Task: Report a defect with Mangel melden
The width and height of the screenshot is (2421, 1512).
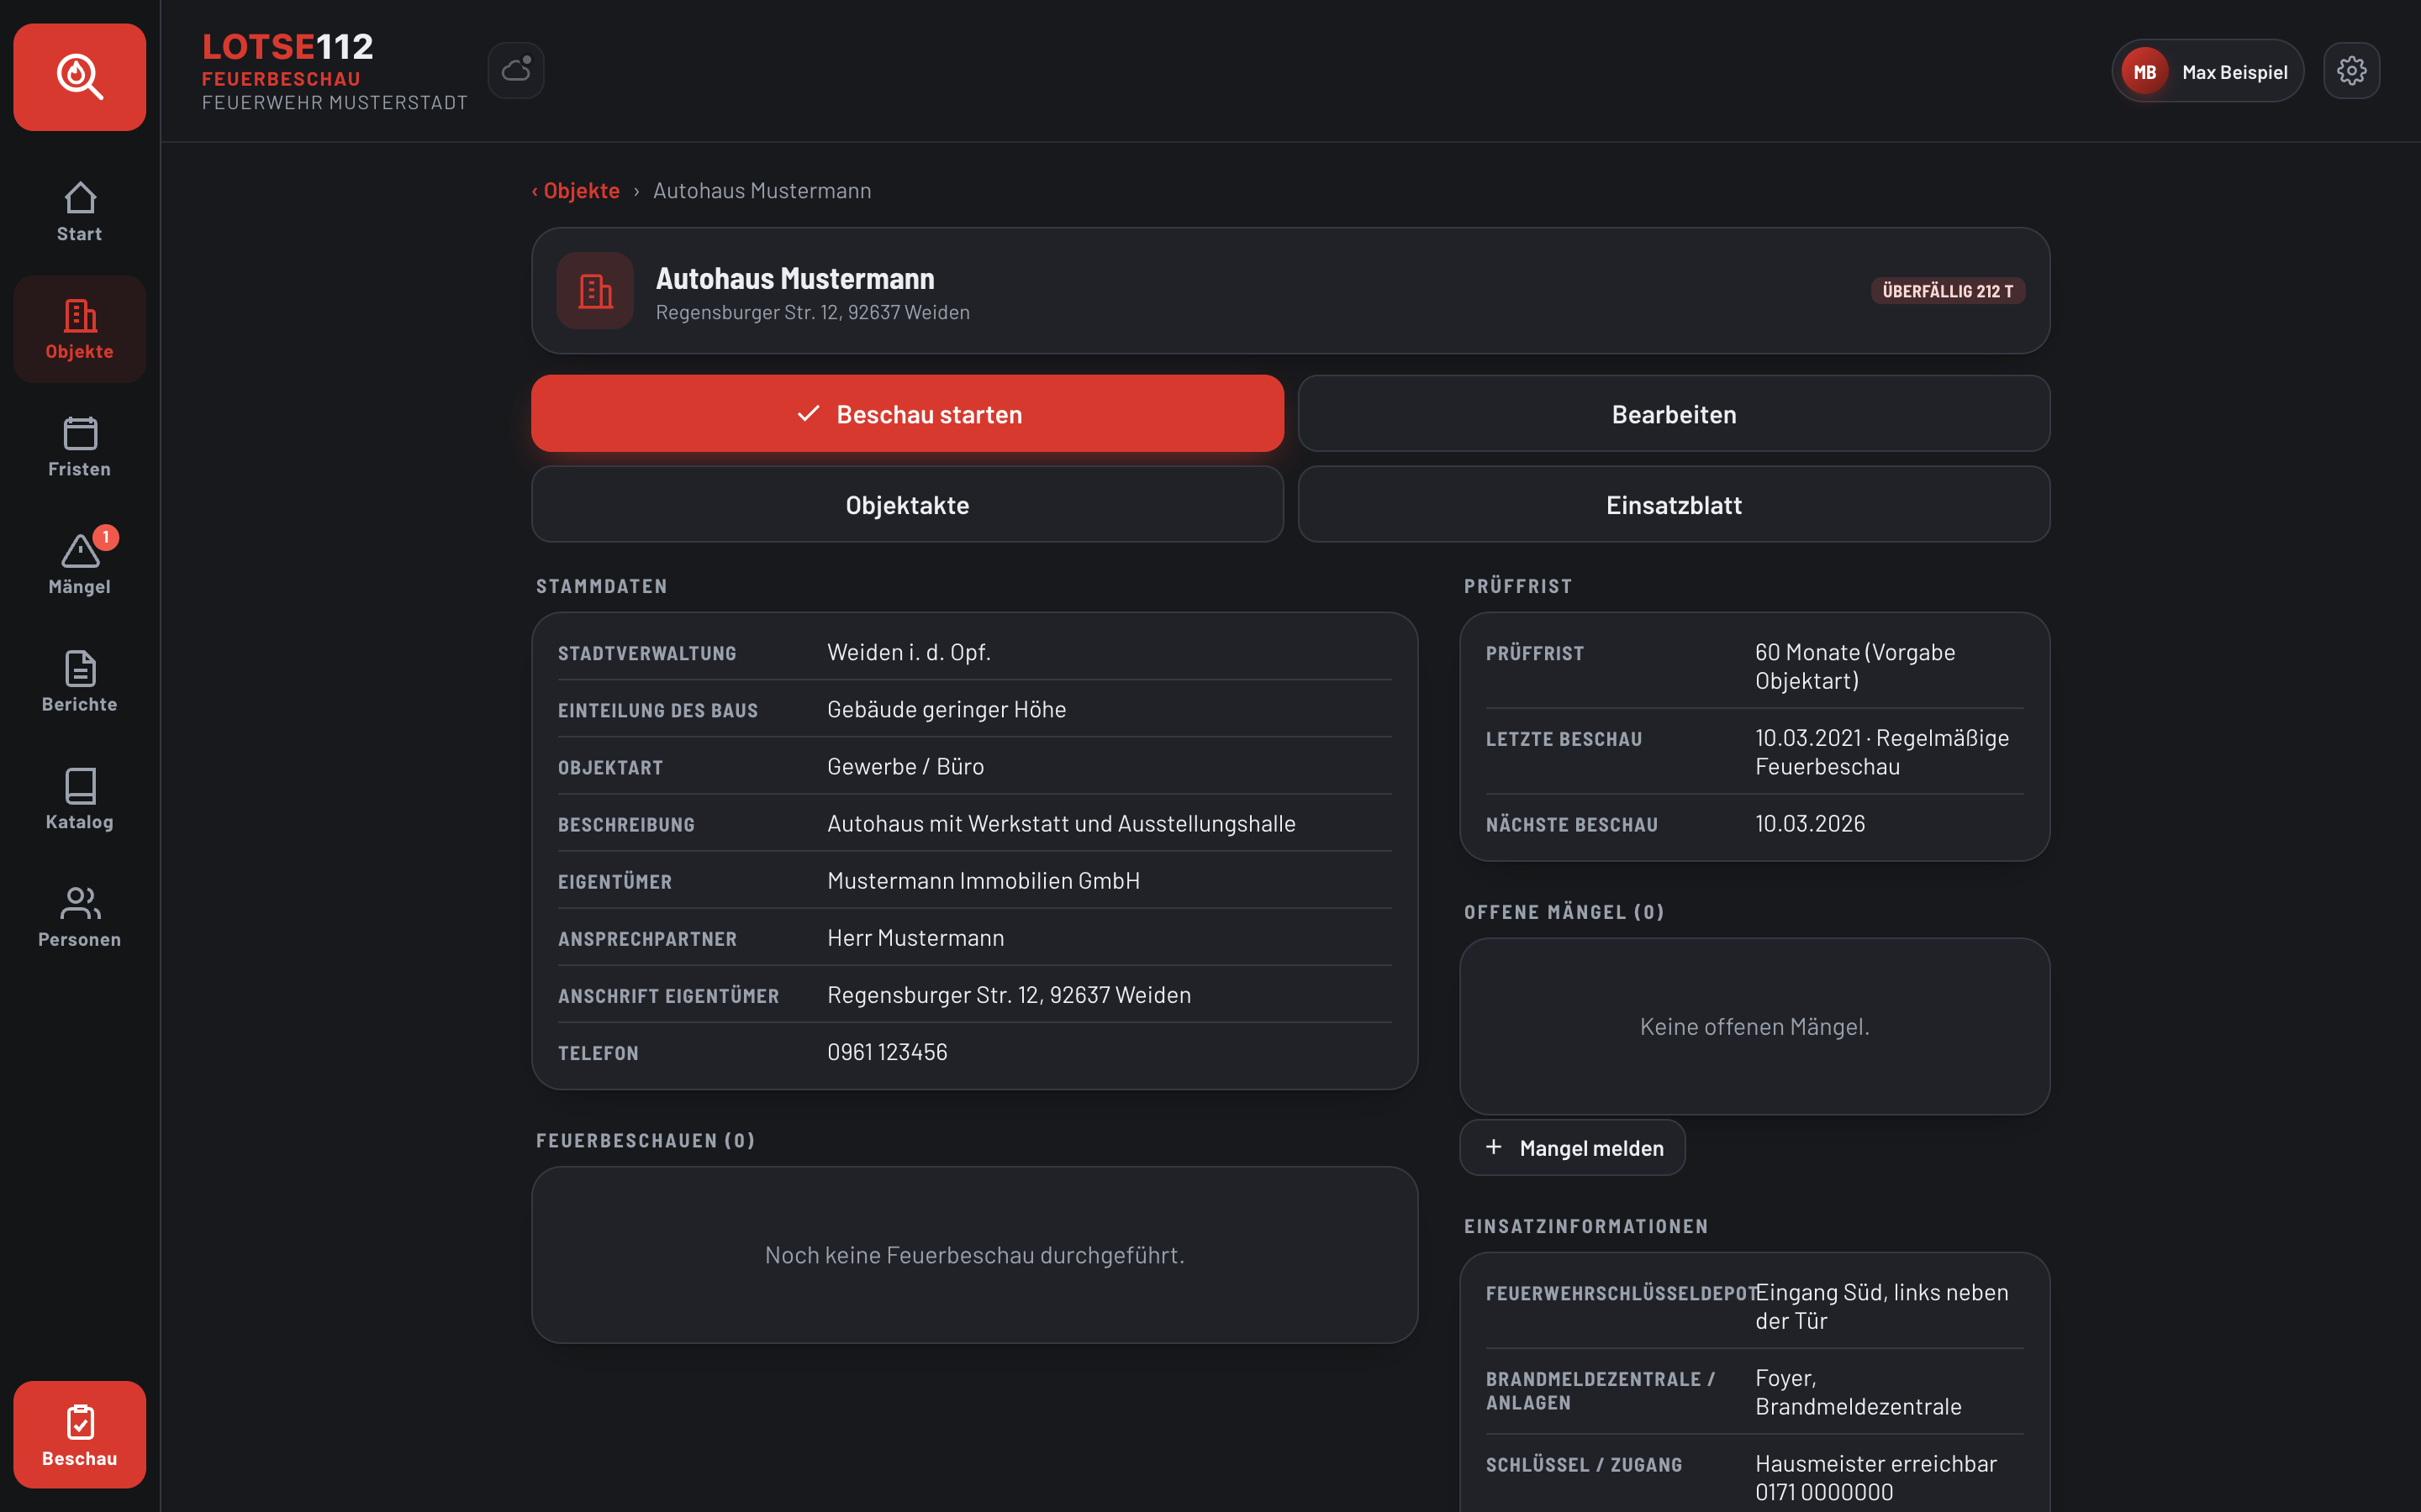Action: pyautogui.click(x=1572, y=1147)
